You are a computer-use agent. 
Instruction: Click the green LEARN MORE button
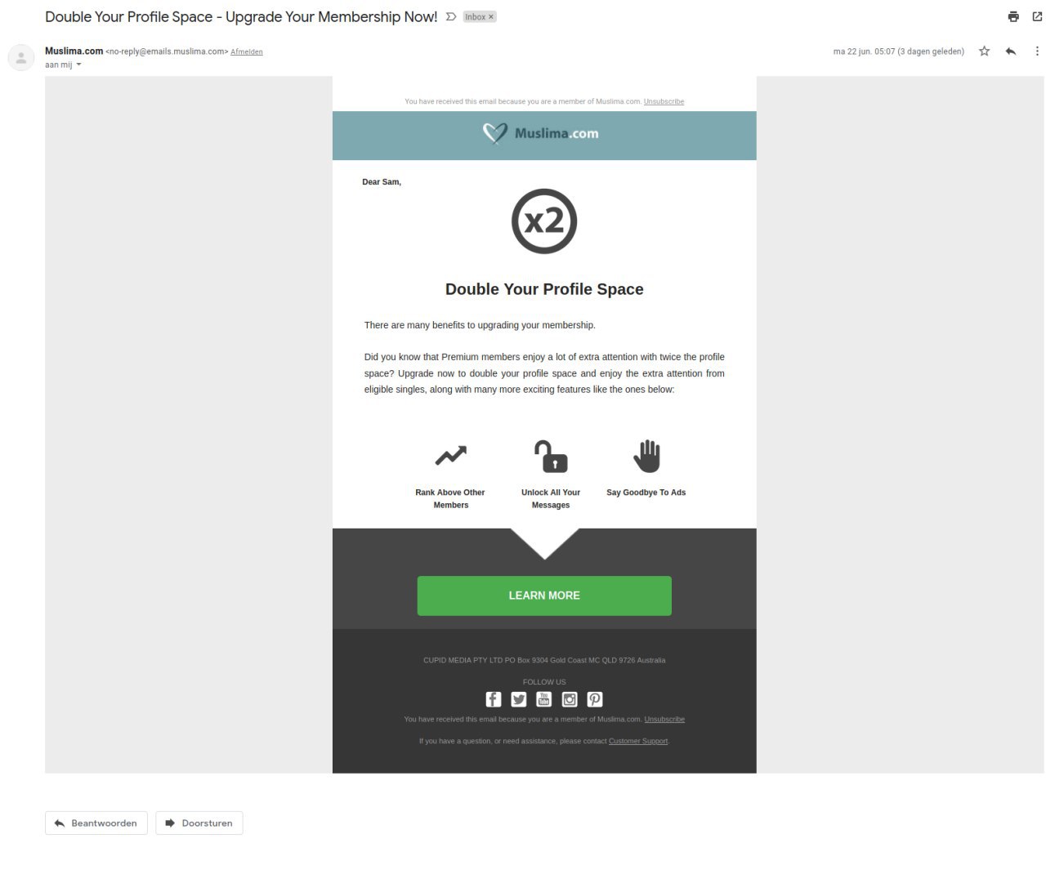click(544, 596)
